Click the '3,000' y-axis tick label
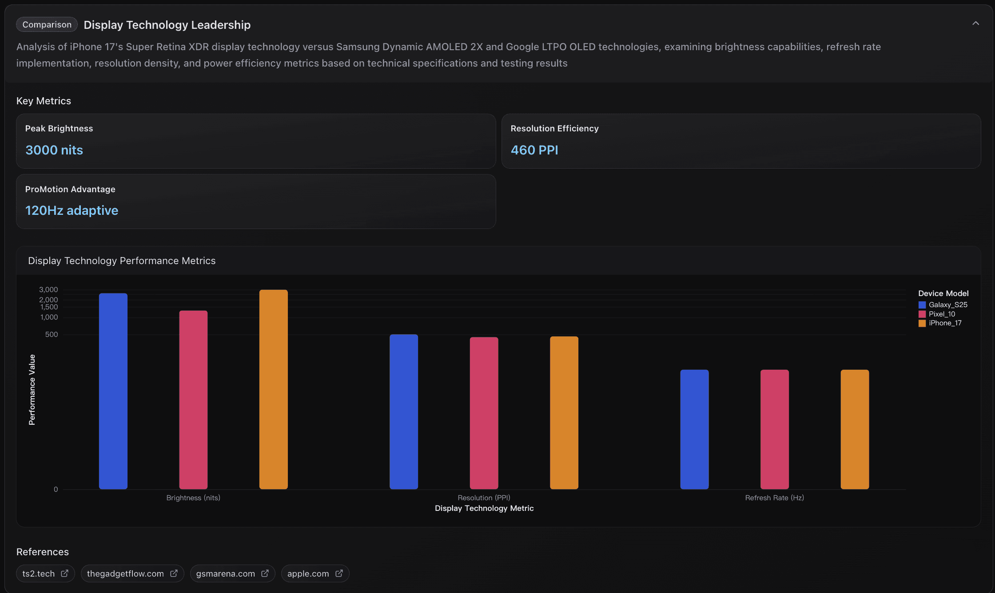The height and width of the screenshot is (593, 995). click(48, 289)
